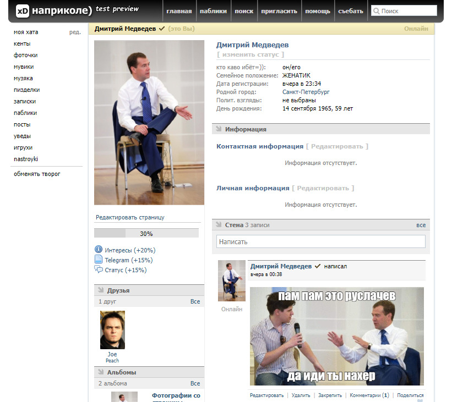The height and width of the screenshot is (402, 452).
Task: Collapse the Стена section arrow
Action: [219, 225]
